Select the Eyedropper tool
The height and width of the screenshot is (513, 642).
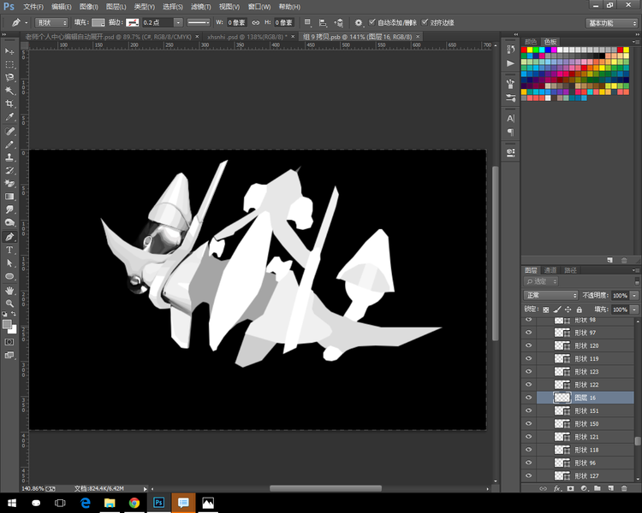pos(9,117)
